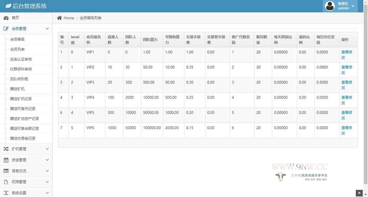
Task: Open 实名认证审核 from the sidebar
Action: tap(21, 59)
